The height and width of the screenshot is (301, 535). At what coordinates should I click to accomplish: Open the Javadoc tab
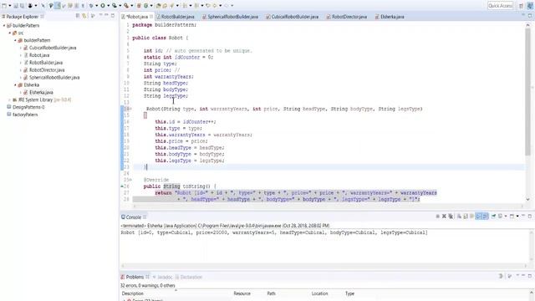click(x=165, y=277)
